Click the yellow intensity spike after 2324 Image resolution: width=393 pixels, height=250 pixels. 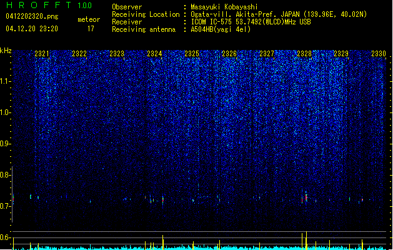click(163, 242)
